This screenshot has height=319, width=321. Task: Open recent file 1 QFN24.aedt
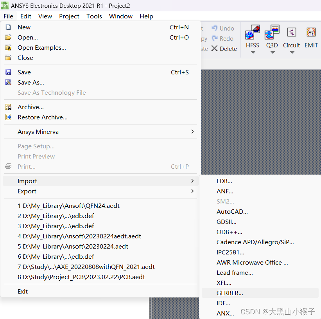(100, 205)
